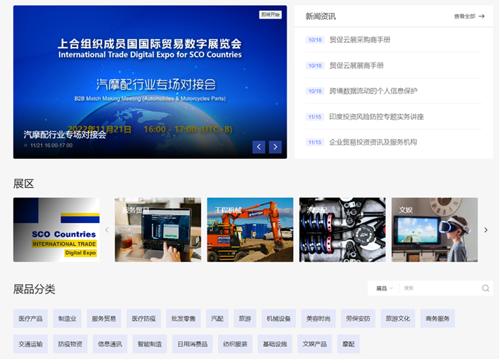The height and width of the screenshot is (359, 499).
Task: Select the 批发零售 category tag
Action: (x=183, y=318)
